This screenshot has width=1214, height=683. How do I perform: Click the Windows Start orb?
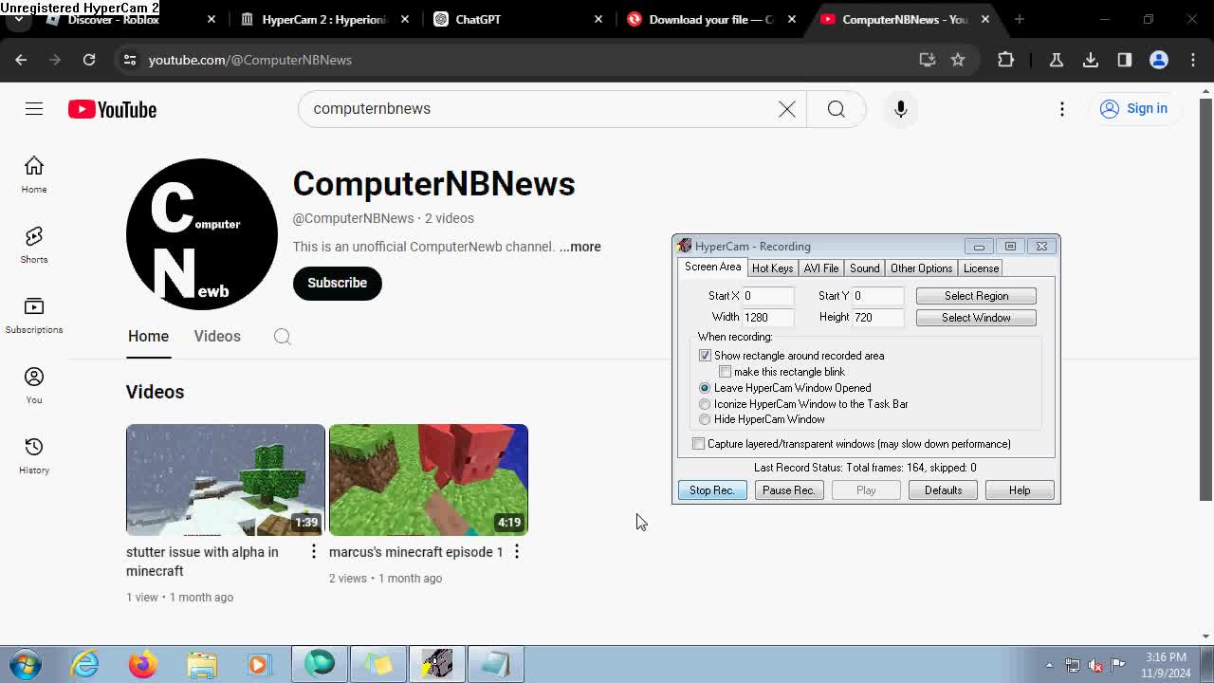click(x=25, y=664)
